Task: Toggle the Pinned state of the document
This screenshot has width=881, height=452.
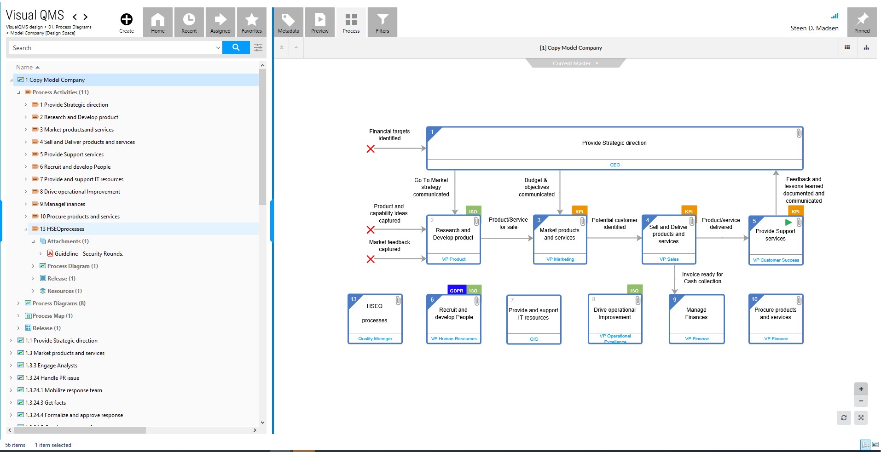Action: tap(862, 22)
